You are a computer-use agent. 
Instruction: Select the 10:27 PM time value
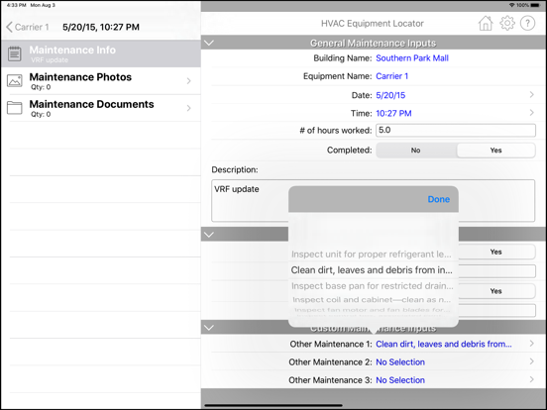pyautogui.click(x=393, y=113)
